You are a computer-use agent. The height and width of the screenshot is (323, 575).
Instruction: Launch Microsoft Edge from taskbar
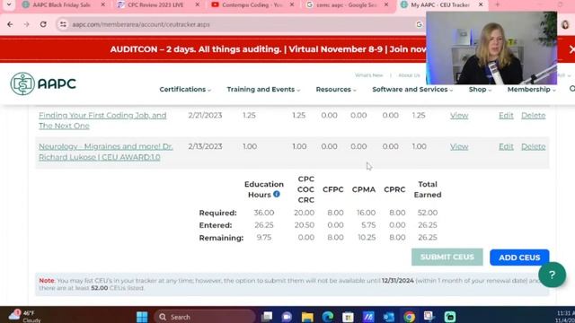point(328,317)
